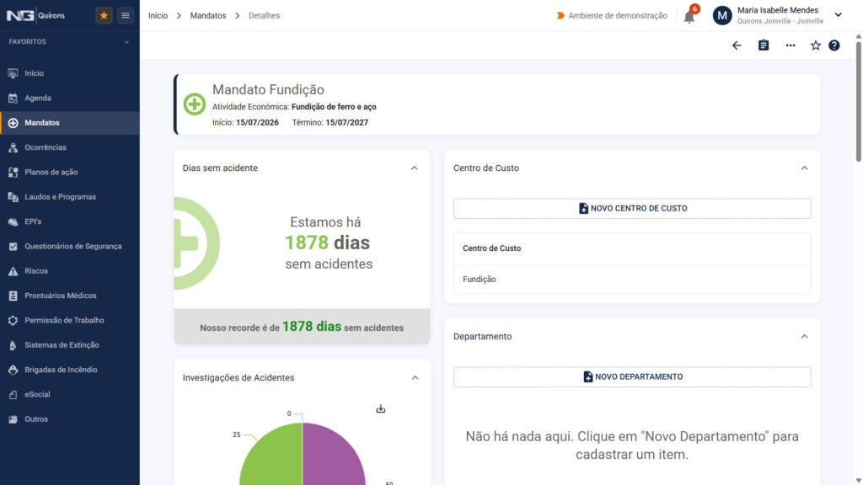The image size is (863, 485).
Task: Open the user account dropdown arrow
Action: coord(839,15)
